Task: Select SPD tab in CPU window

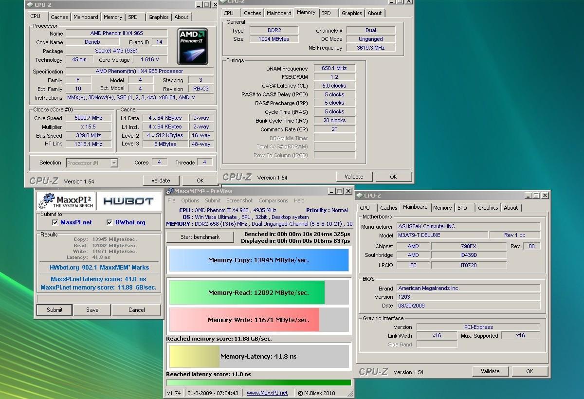Action: pyautogui.click(x=133, y=17)
